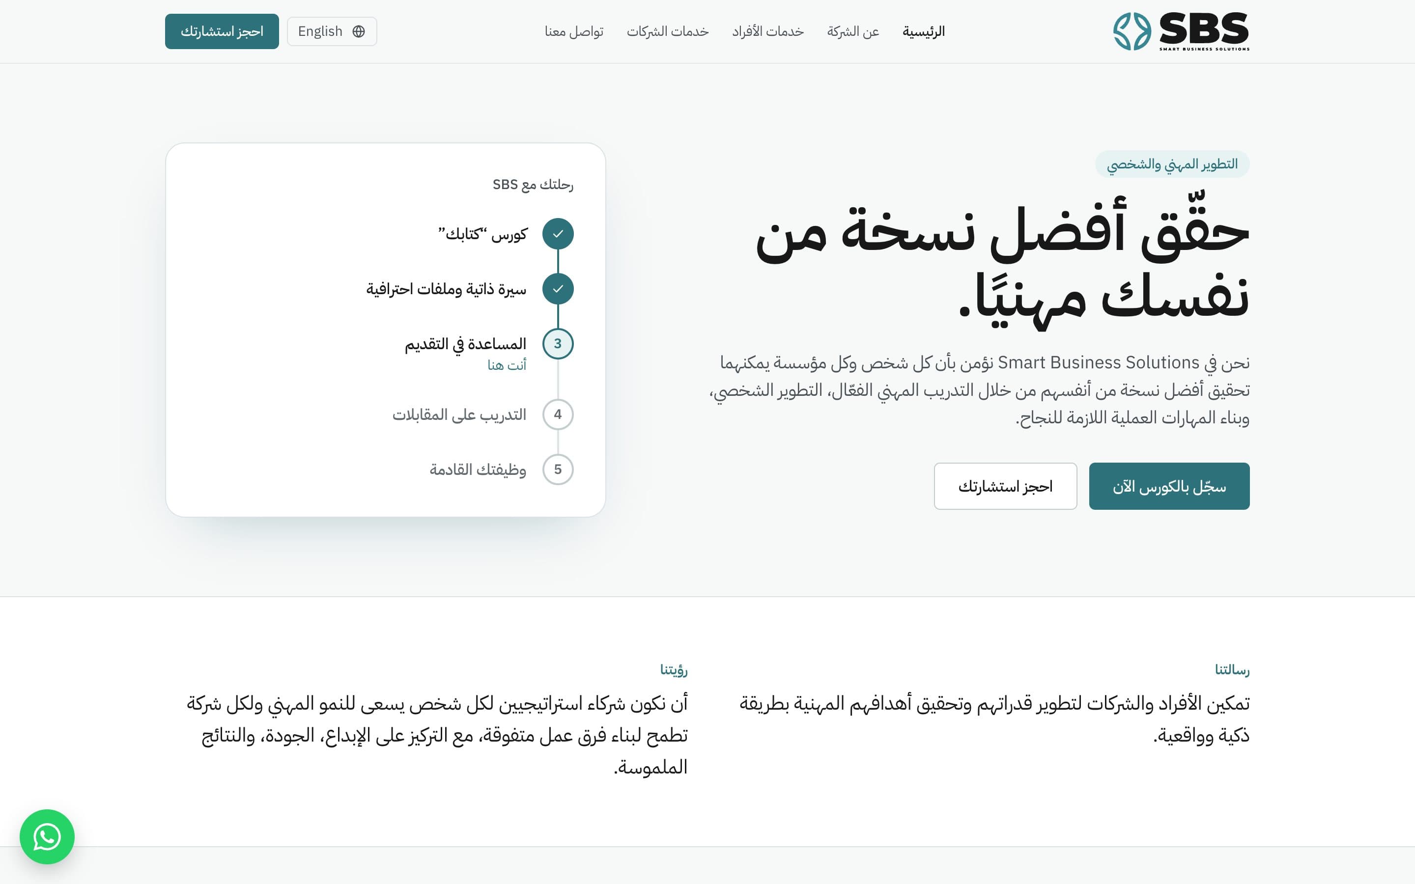Click the التطوير المهني والشخصي badge
This screenshot has width=1415, height=884.
click(x=1172, y=165)
